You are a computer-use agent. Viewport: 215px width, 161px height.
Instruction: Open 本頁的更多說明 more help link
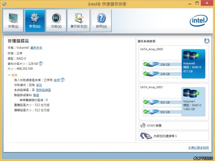[x=199, y=148]
